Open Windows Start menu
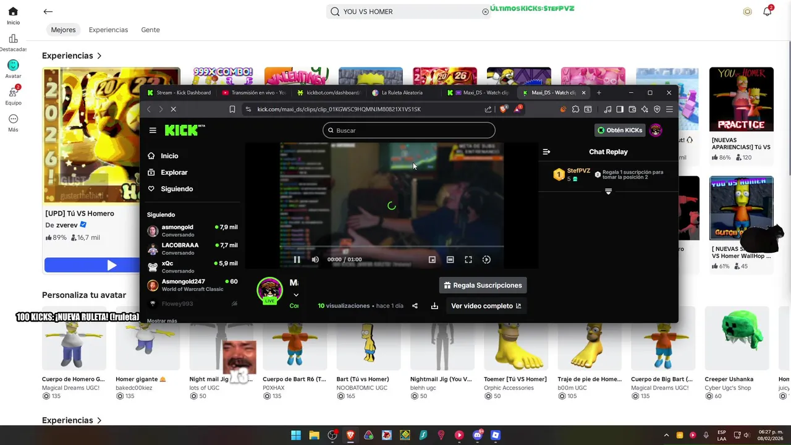 [x=296, y=435]
